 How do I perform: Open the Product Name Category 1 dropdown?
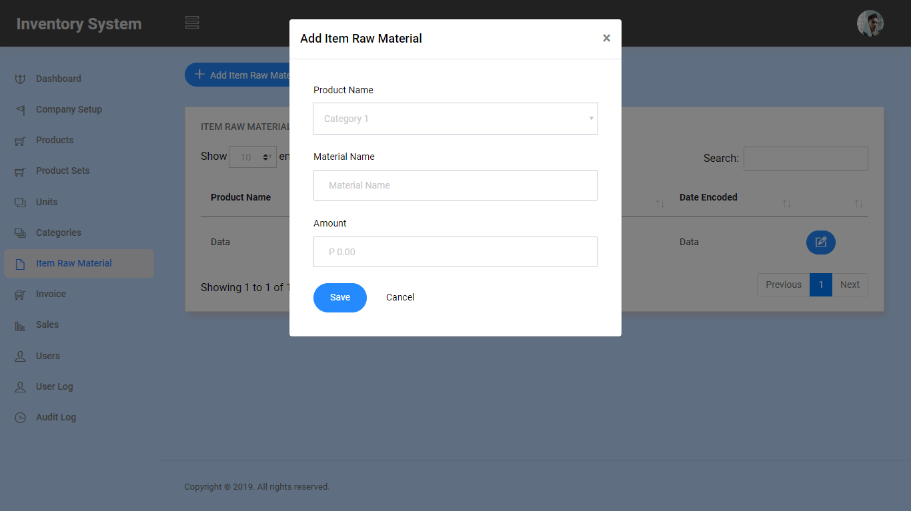point(455,119)
